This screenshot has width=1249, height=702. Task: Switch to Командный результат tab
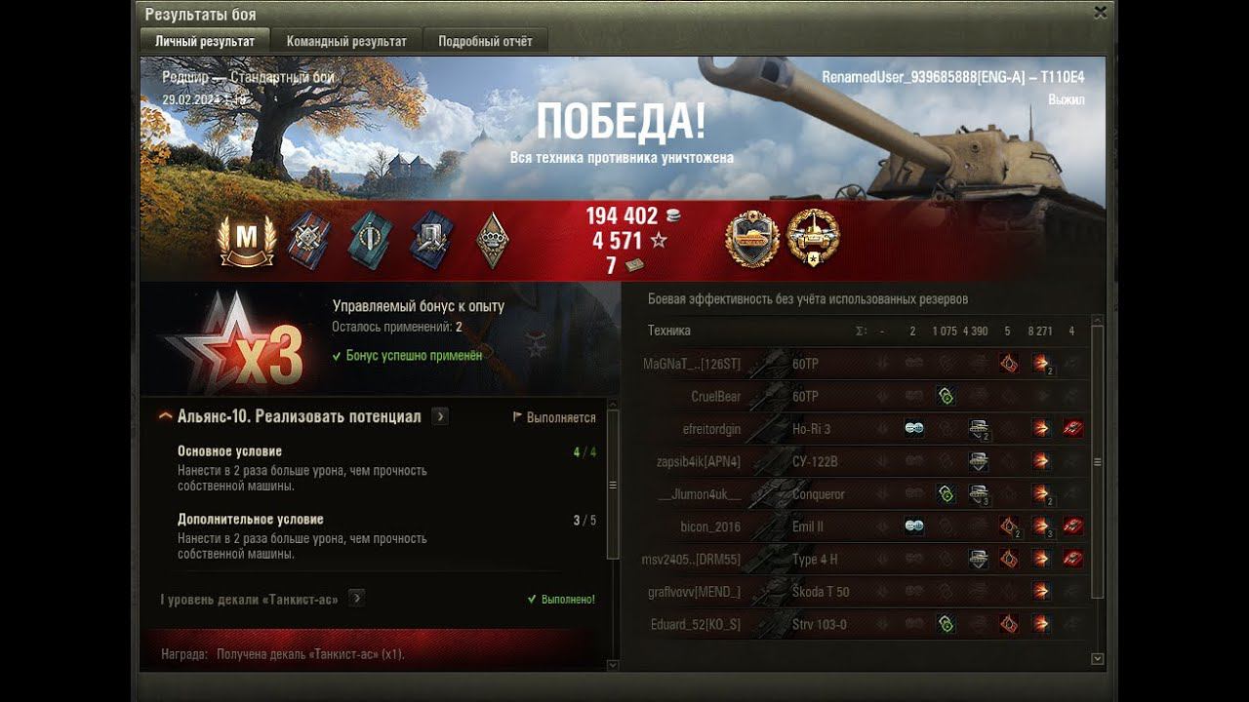[346, 41]
